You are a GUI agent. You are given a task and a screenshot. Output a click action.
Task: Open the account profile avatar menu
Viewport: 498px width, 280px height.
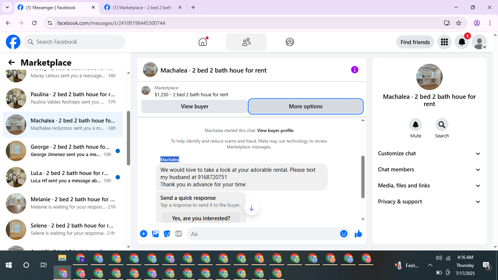[479, 42]
